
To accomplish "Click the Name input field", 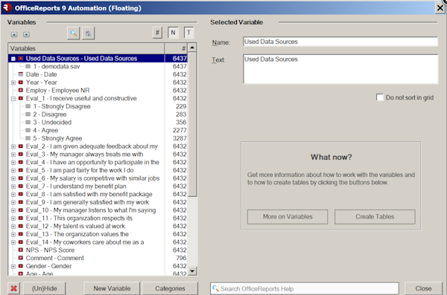I will tap(340, 42).
